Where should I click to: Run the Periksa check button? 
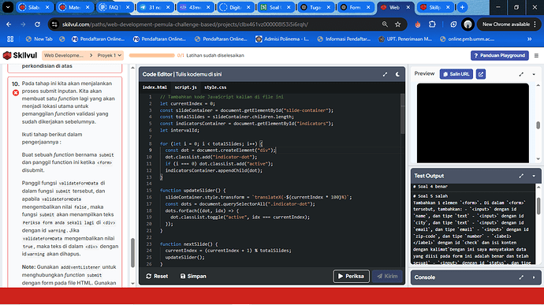(x=351, y=276)
